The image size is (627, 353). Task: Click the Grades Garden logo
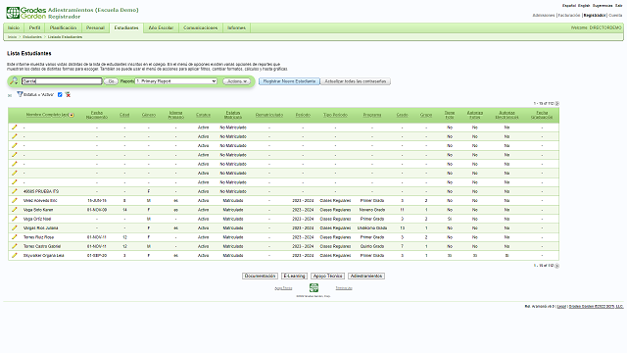pyautogui.click(x=26, y=13)
